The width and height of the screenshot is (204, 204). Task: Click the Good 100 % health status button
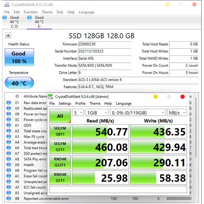(x=19, y=57)
